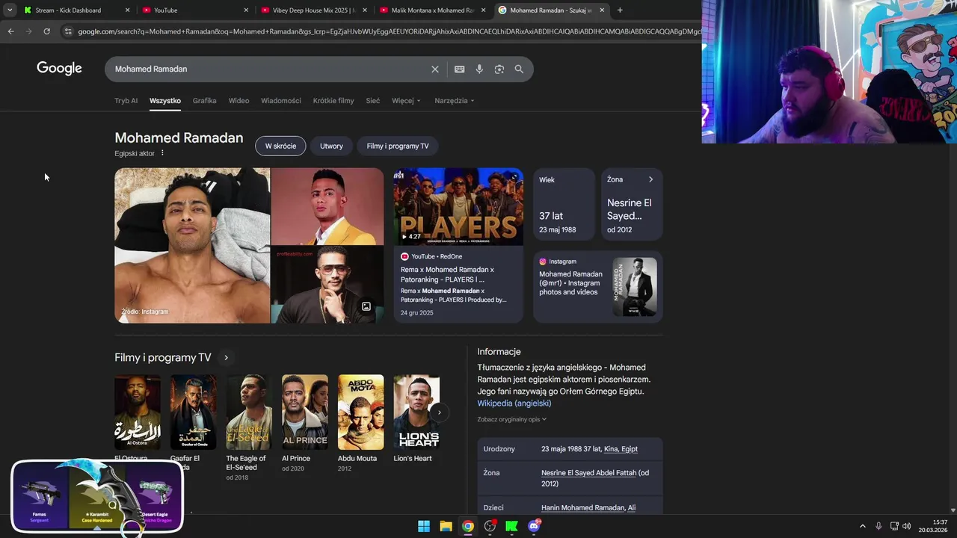Screen dimensions: 957x538
Task: Click the browser address bar
Action: pyautogui.click(x=389, y=31)
